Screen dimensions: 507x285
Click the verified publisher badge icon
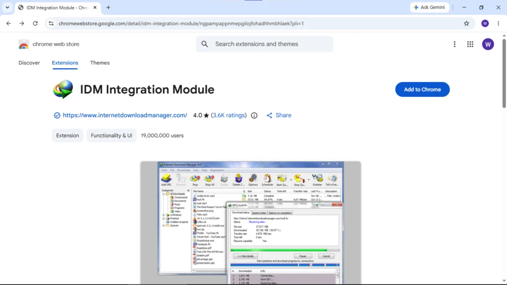pyautogui.click(x=57, y=115)
